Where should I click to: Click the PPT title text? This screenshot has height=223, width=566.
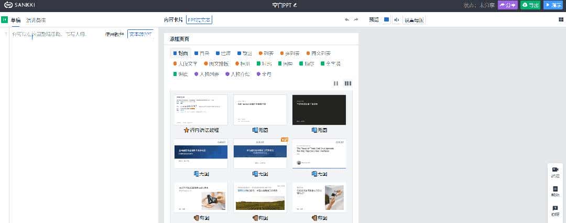281,5
